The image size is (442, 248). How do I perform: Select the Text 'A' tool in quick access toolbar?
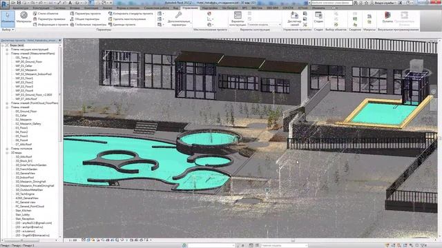tap(70, 3)
